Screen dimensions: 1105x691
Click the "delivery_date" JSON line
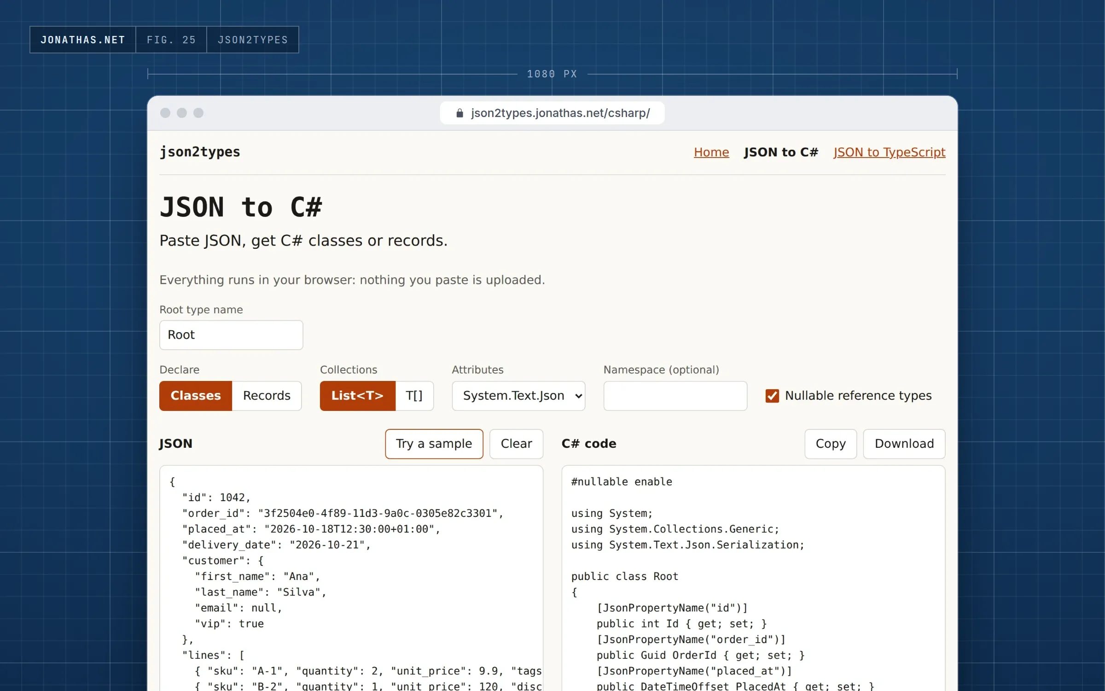tap(276, 545)
